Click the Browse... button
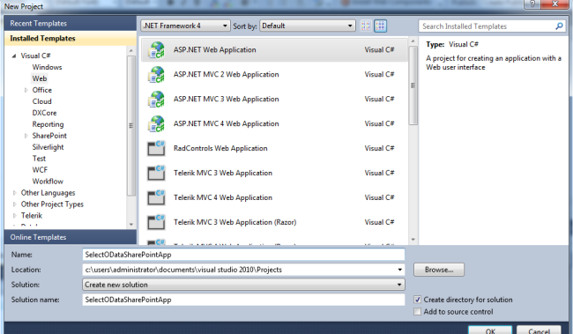Screen dimensions: 573x334 pos(439,270)
